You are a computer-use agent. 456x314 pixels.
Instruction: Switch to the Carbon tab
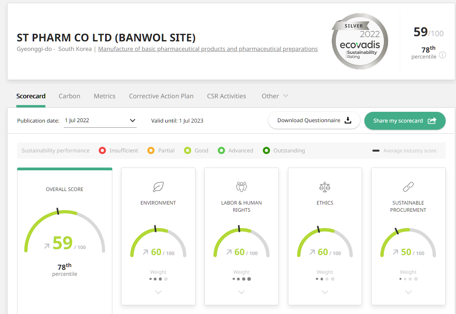click(70, 96)
